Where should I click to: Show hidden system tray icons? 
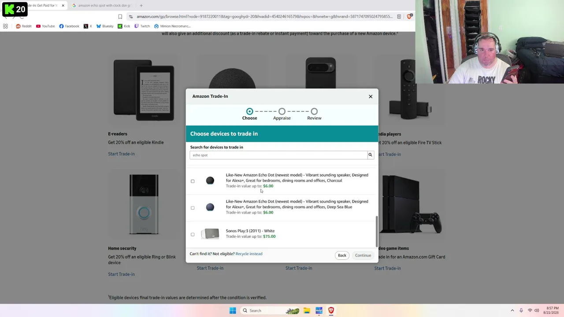[x=512, y=310]
